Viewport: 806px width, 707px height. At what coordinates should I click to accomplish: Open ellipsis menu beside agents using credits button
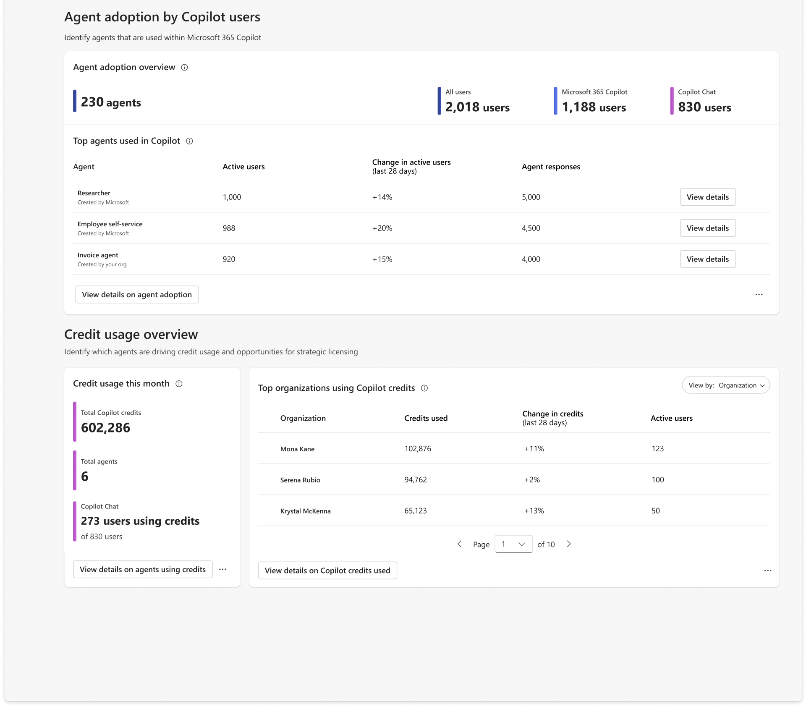(223, 570)
